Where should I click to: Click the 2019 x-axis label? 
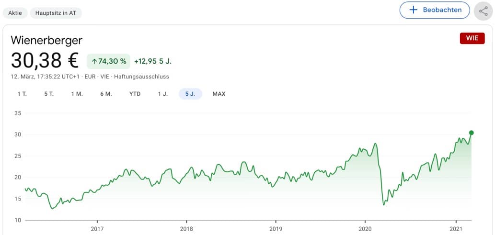click(x=276, y=229)
